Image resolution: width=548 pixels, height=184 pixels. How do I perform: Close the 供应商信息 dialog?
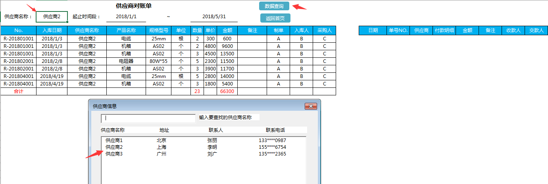click(310, 106)
